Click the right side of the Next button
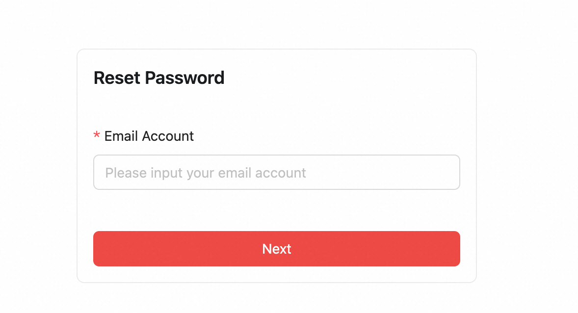 424,248
